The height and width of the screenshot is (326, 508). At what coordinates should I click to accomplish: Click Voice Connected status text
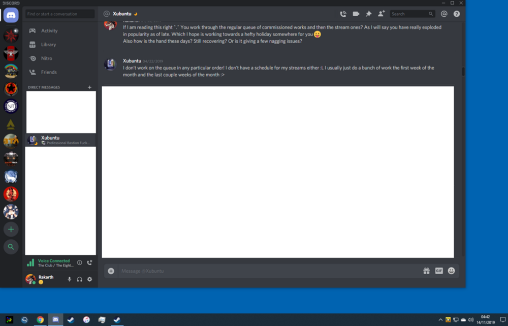[54, 260]
